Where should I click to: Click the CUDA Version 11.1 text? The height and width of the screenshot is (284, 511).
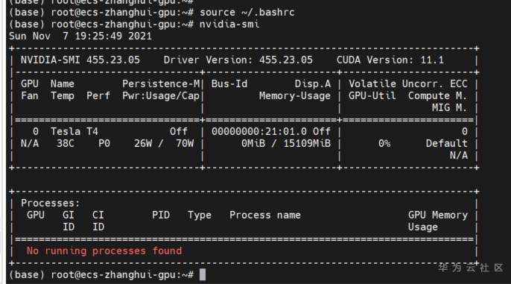(x=390, y=60)
